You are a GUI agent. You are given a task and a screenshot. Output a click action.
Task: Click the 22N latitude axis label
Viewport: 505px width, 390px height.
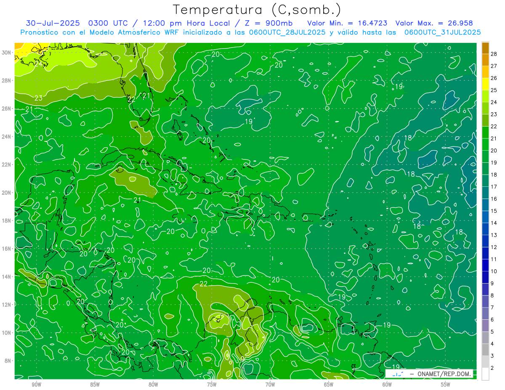(x=6, y=164)
